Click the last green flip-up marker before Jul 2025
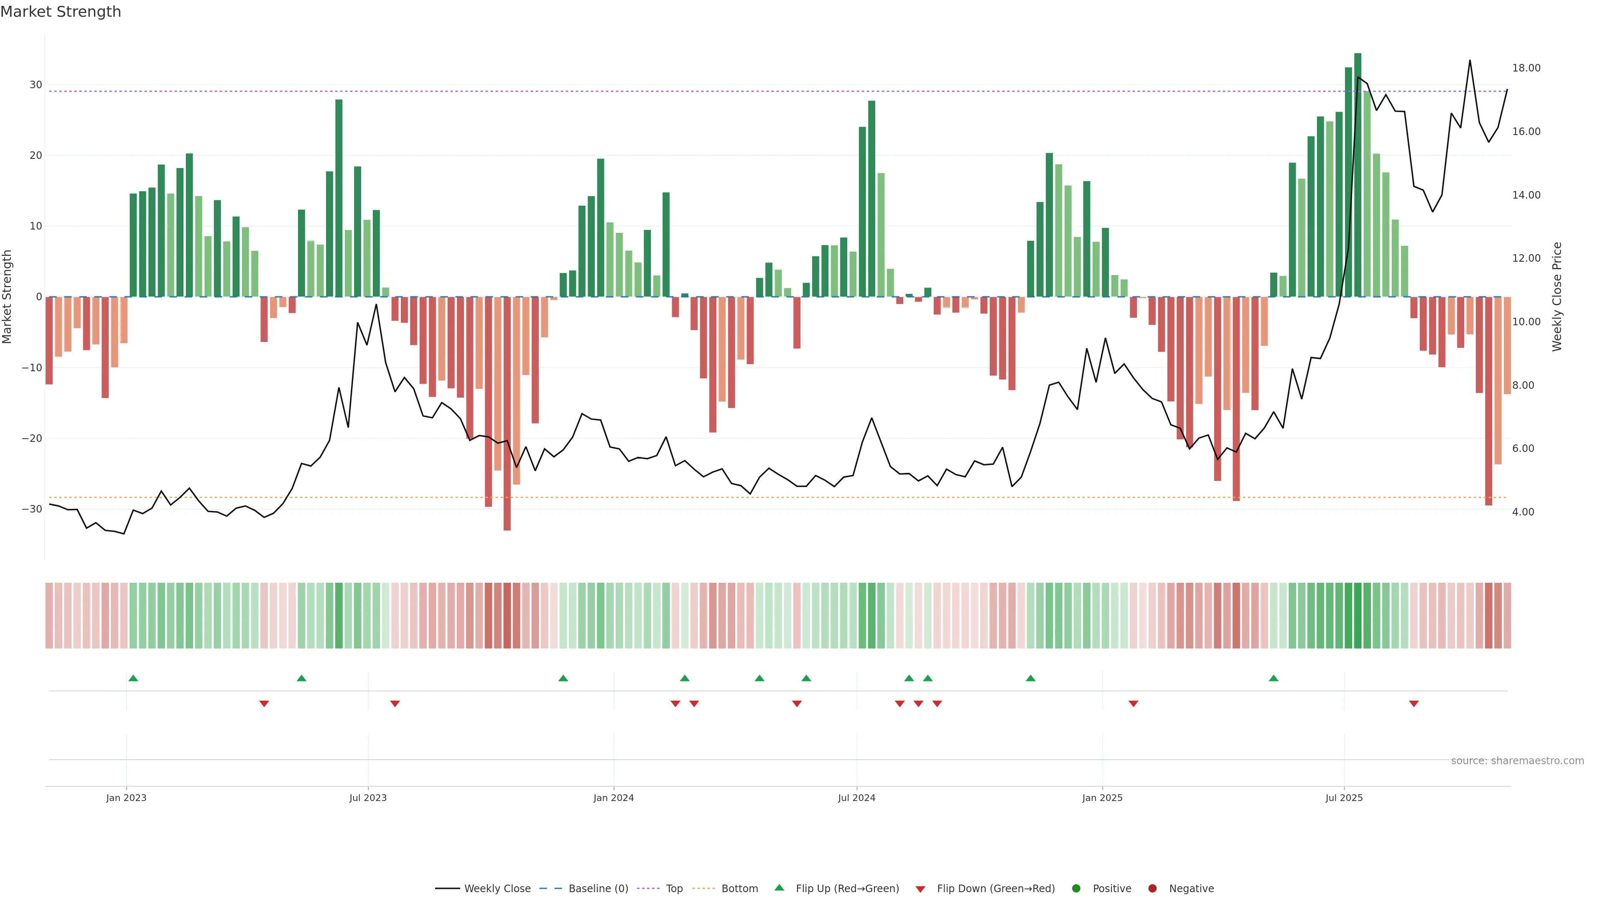 click(1274, 678)
